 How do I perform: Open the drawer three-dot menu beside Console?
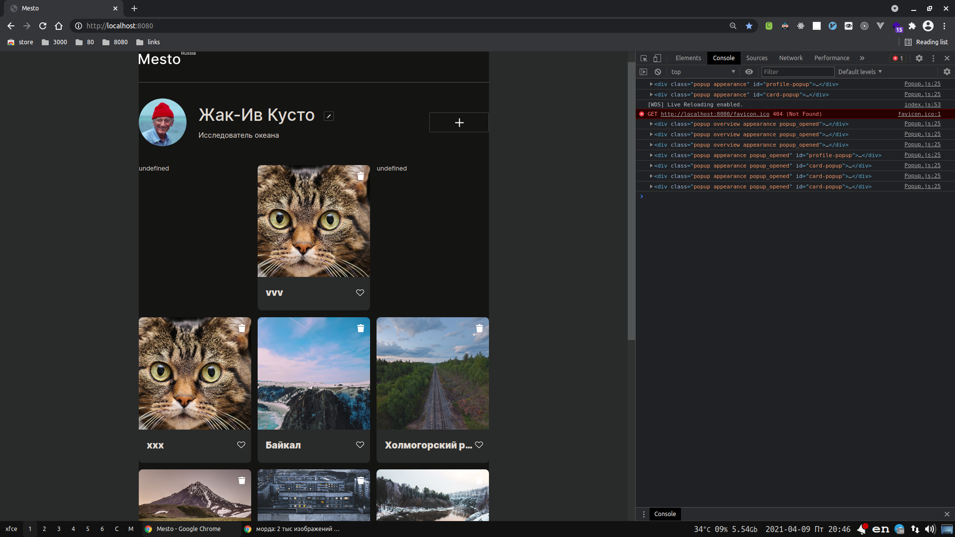[644, 514]
